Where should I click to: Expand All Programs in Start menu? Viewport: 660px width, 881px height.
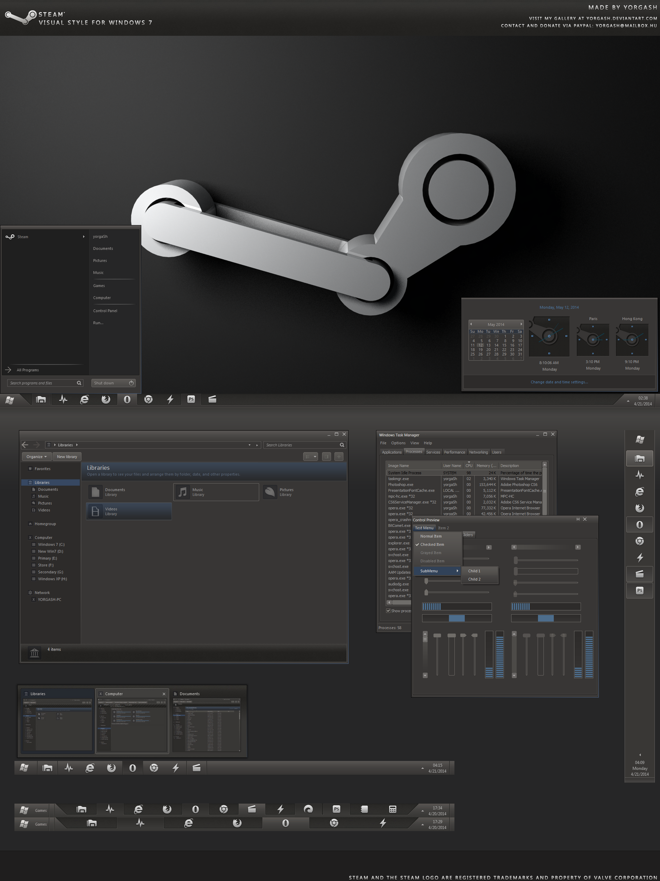pyautogui.click(x=28, y=370)
